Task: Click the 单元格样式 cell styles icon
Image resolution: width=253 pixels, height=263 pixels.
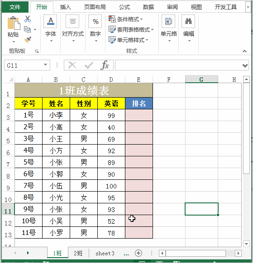Action: [112, 40]
